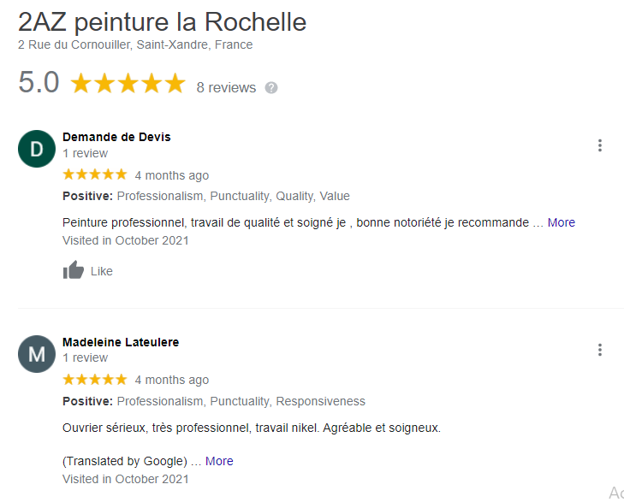624x502 pixels.
Task: Click the 8 reviews count
Action: pos(226,87)
